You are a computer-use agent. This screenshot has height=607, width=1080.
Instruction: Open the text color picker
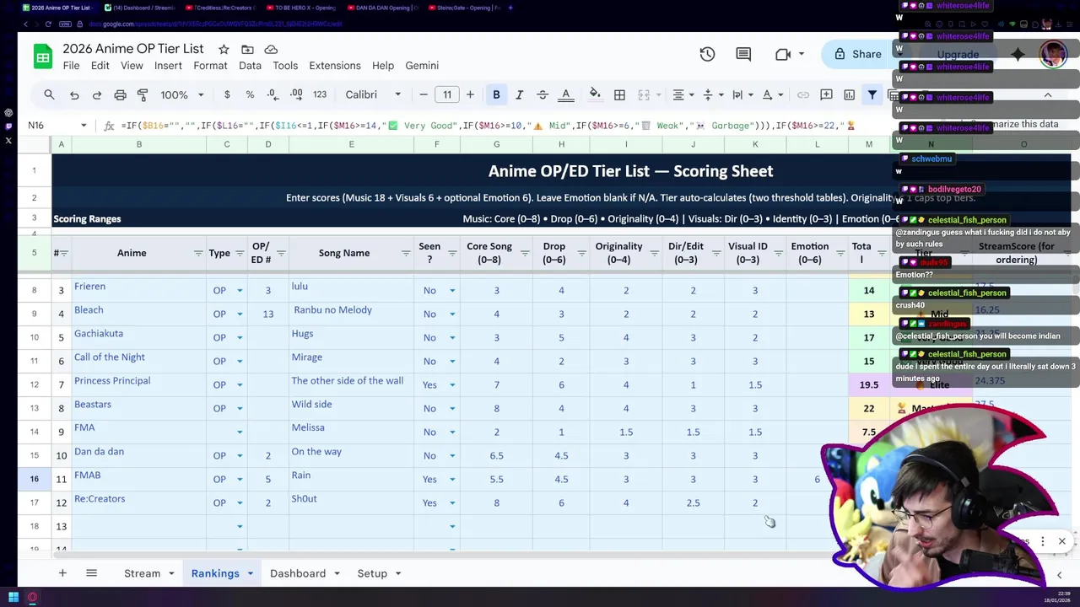click(x=566, y=94)
